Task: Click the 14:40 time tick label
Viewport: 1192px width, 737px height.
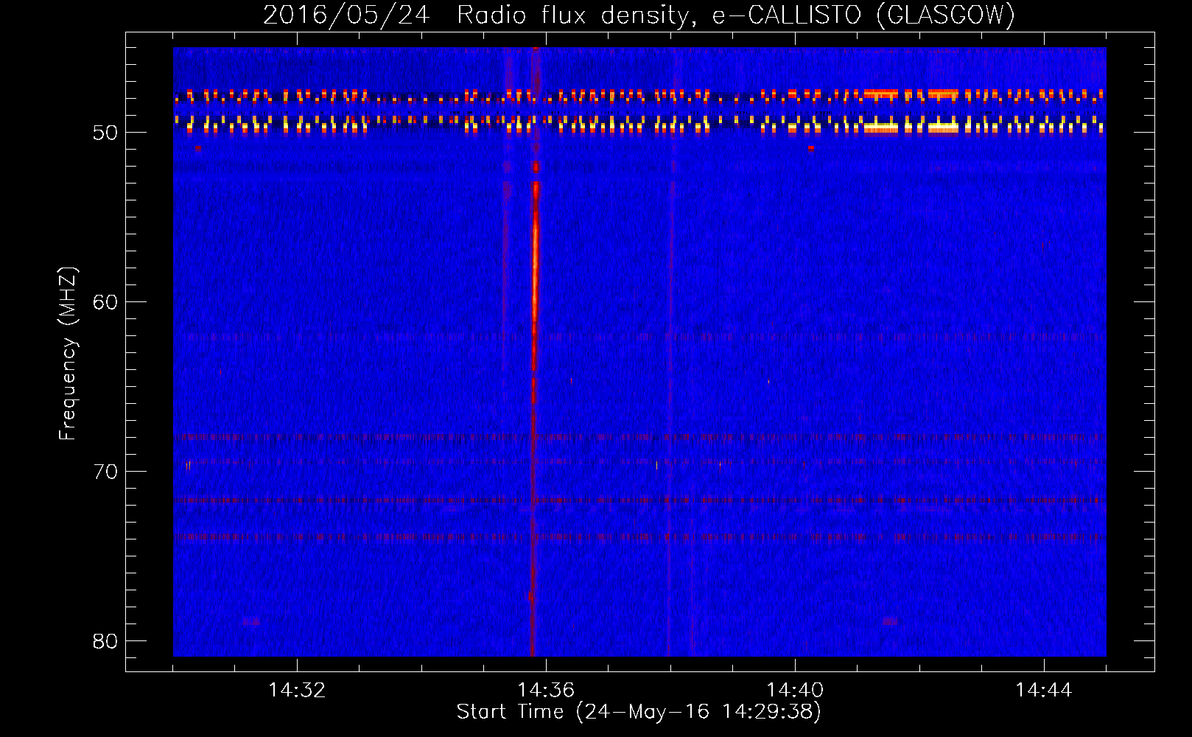Action: coord(795,691)
